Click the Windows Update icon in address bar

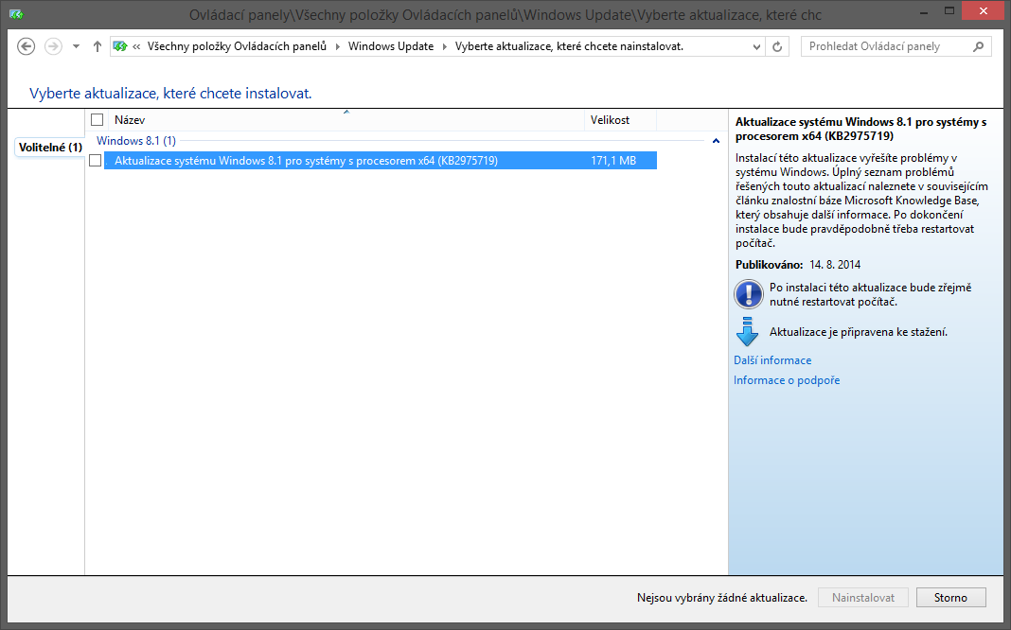point(120,46)
